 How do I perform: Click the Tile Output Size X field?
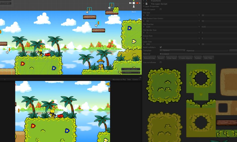click(x=171, y=21)
